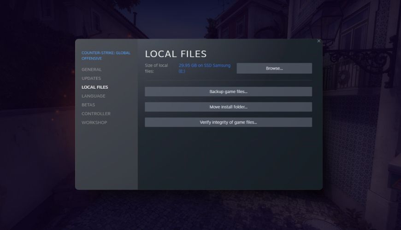Select the Local Files tab
The image size is (401, 230).
pyautogui.click(x=94, y=87)
